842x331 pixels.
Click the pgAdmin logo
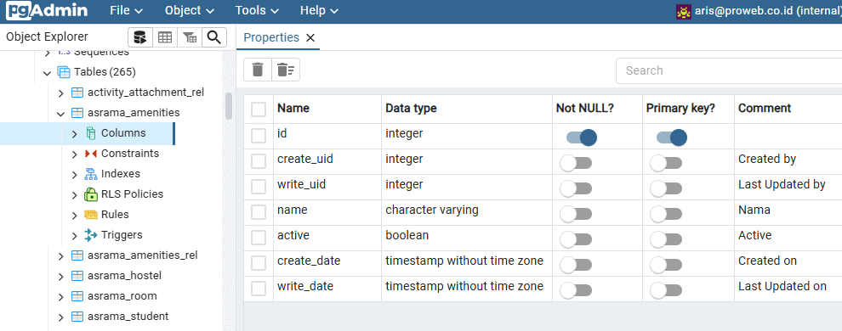click(46, 11)
